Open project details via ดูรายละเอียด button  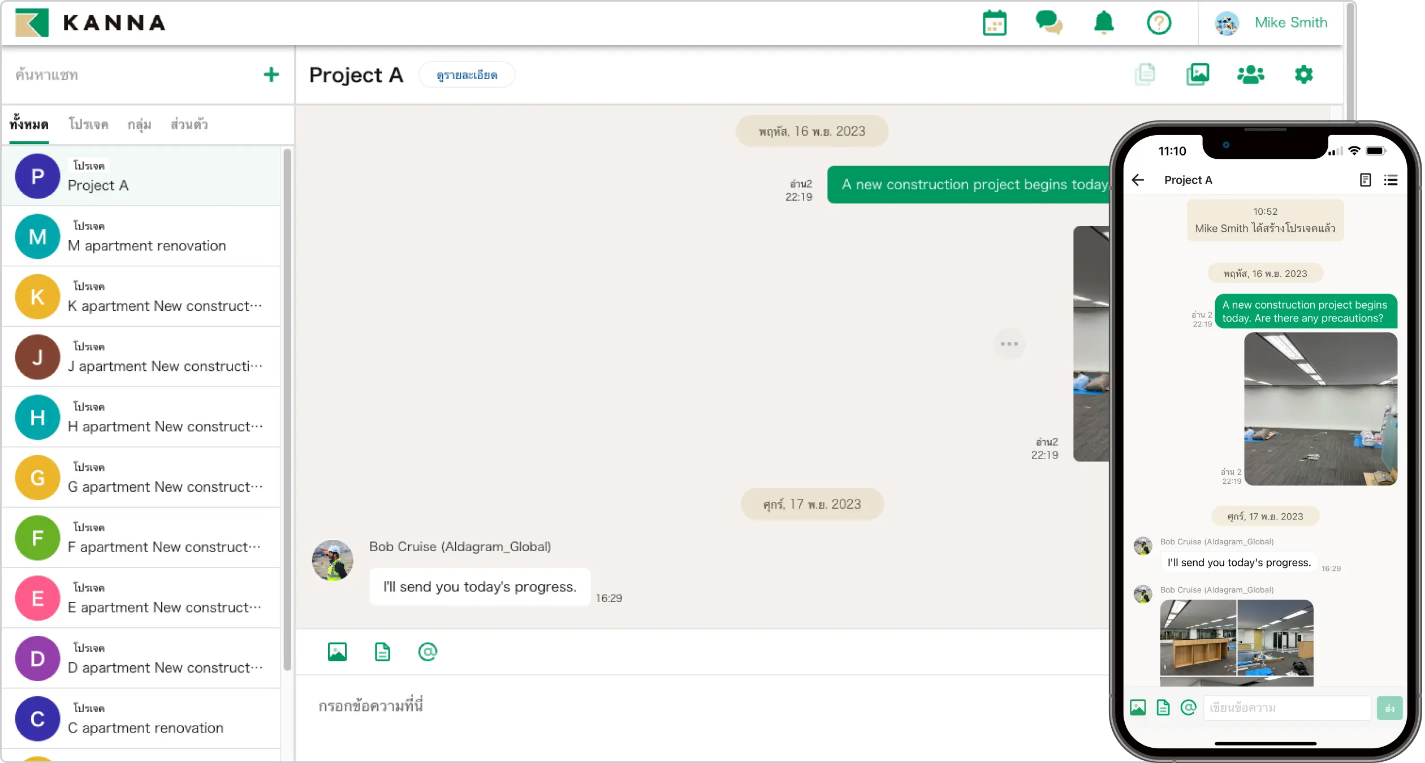tap(467, 75)
